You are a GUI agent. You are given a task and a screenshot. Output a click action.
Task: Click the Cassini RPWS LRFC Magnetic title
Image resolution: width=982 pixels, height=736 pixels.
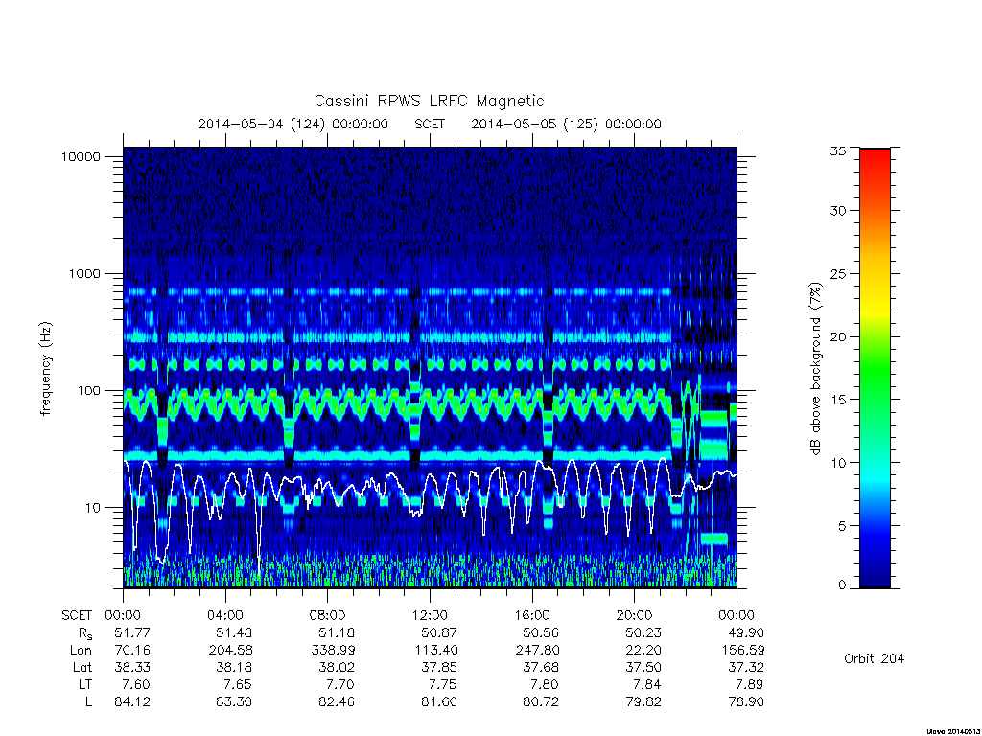(429, 101)
